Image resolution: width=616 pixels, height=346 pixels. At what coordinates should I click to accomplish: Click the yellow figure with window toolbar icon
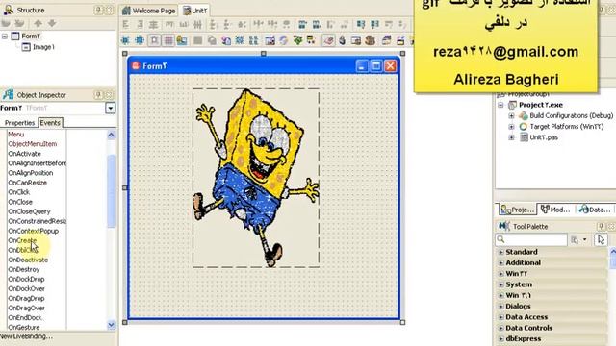(x=182, y=40)
